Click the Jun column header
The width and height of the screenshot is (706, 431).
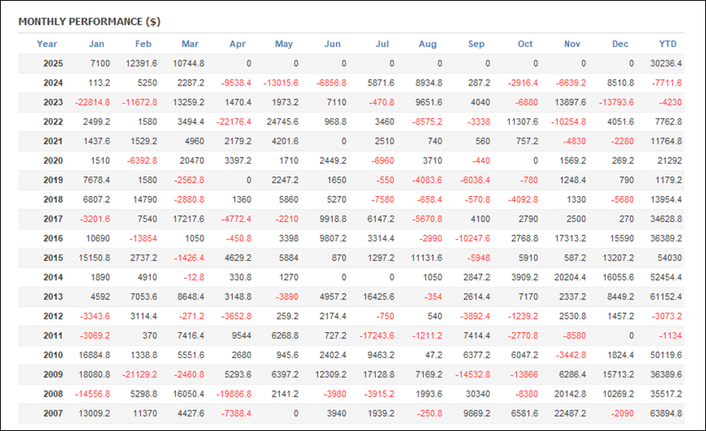(x=333, y=44)
